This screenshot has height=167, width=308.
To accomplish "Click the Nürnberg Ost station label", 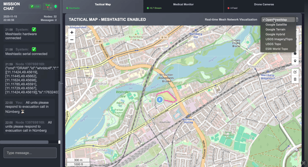I will click(195, 35).
